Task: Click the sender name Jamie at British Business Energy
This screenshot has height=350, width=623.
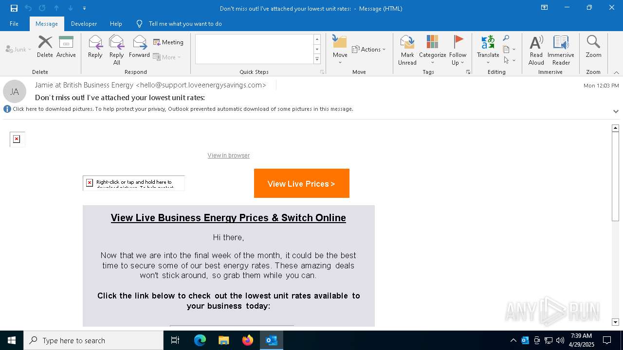Action: [x=84, y=85]
